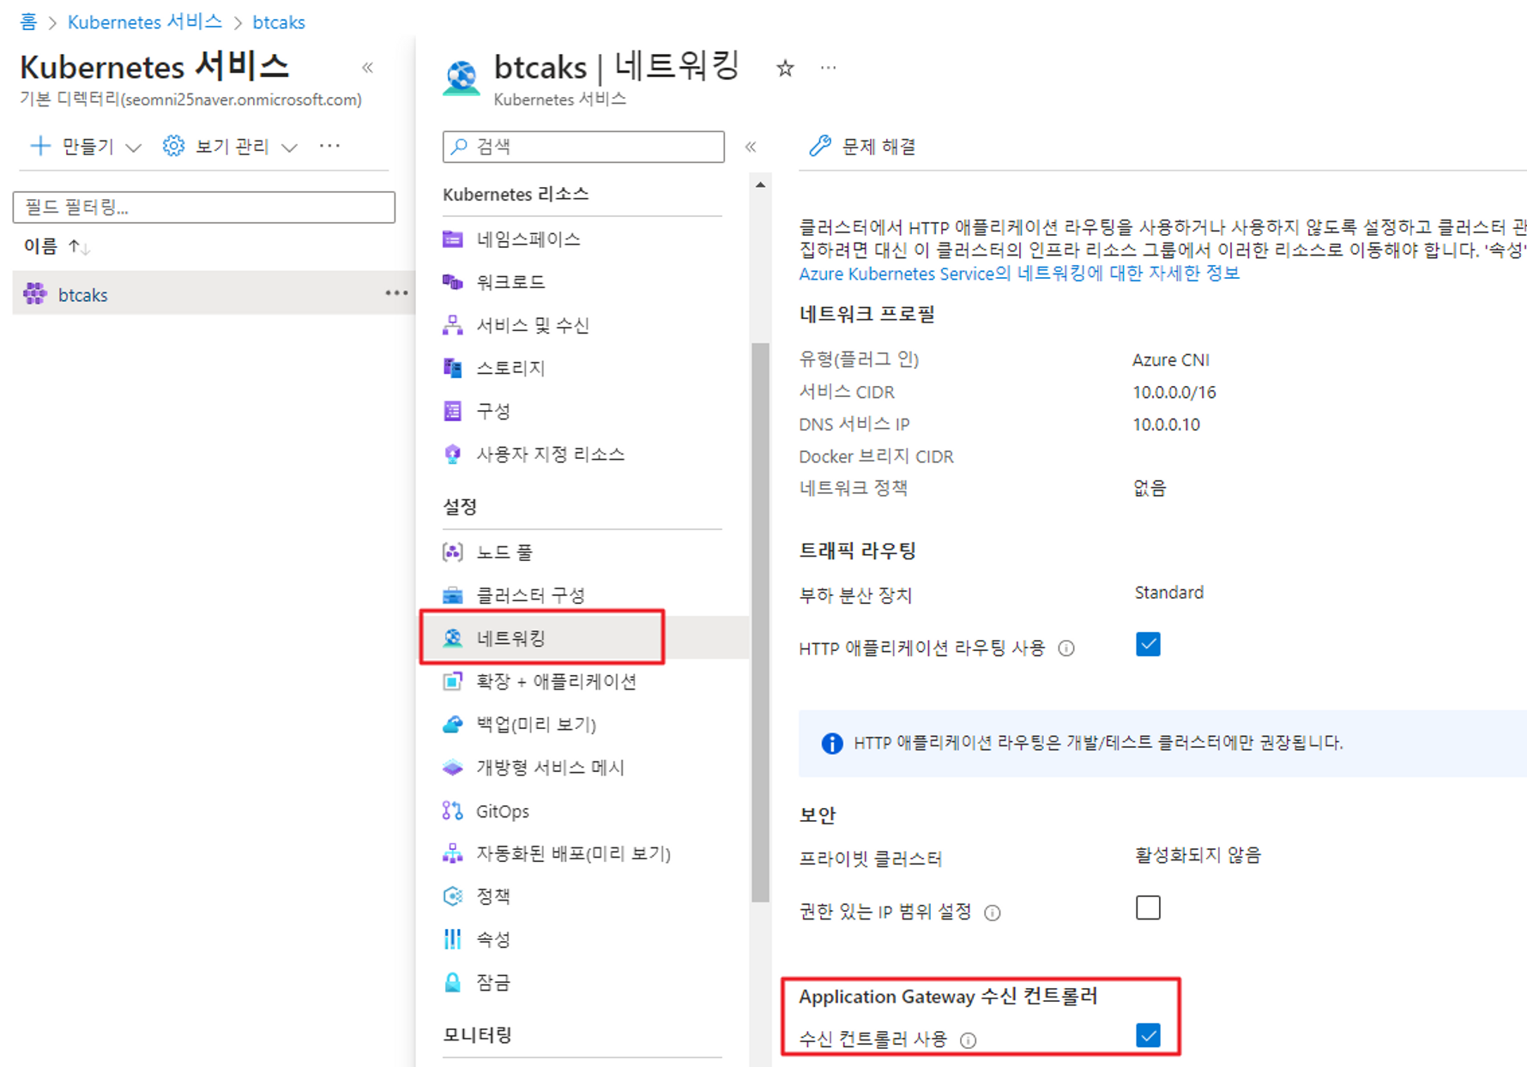Click the 워크로드 workloads icon
Screen dimensions: 1527x1067
point(452,282)
